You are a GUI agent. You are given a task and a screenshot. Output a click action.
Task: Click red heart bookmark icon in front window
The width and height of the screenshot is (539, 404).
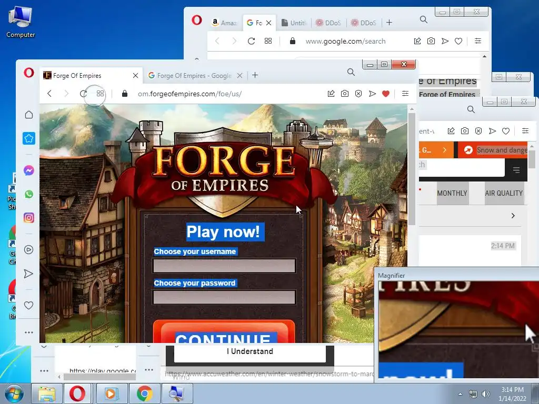(386, 94)
